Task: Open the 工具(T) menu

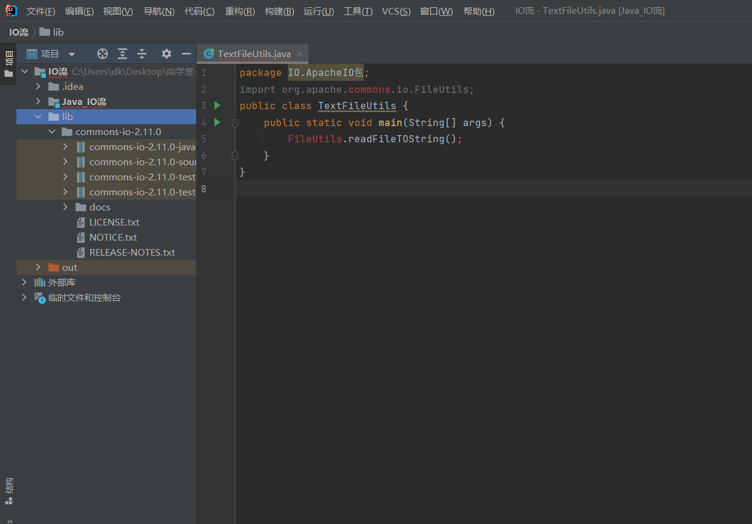Action: coord(358,11)
